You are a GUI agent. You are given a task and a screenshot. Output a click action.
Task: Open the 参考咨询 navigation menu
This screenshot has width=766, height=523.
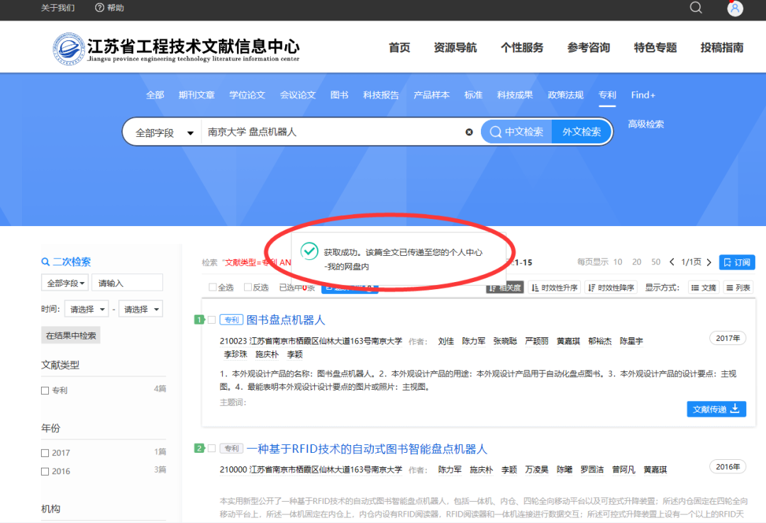pos(588,47)
